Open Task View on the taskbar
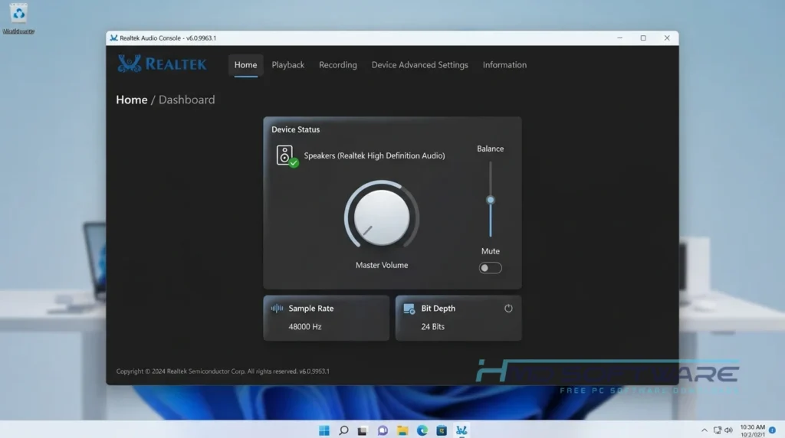Image resolution: width=785 pixels, height=438 pixels. pyautogui.click(x=363, y=430)
